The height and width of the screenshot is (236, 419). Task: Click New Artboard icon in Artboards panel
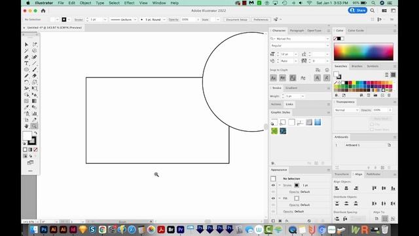pyautogui.click(x=382, y=168)
